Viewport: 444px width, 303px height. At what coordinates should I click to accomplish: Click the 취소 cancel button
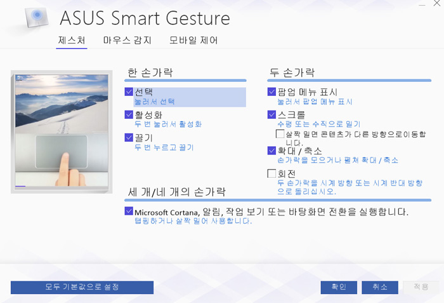(x=380, y=287)
